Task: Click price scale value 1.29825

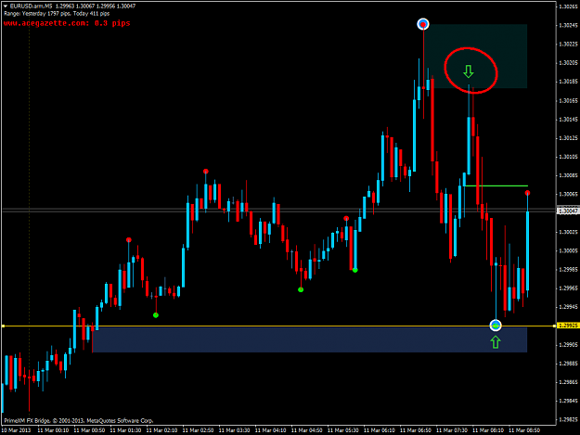Action: (569, 419)
